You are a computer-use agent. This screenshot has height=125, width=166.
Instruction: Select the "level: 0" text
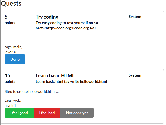[11, 52]
